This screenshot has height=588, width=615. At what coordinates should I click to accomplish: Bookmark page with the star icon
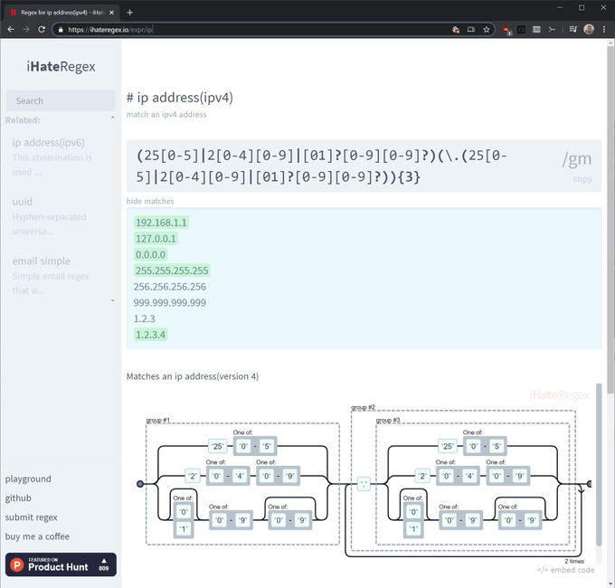tap(487, 30)
